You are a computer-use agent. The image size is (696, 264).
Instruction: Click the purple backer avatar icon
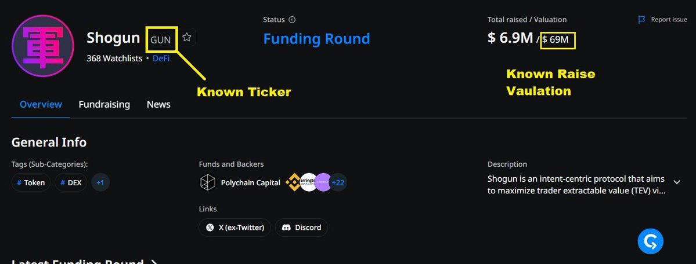[x=323, y=182]
